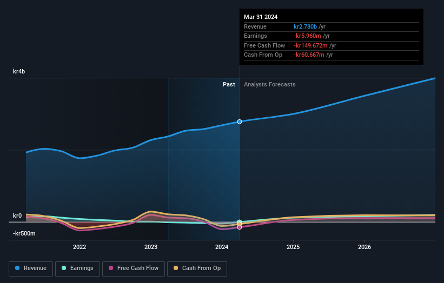Click the -kr149.672m free cash flow value

[310, 45]
